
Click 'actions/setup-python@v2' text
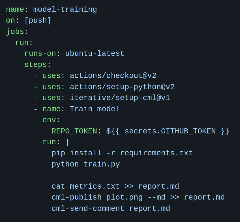122,87
